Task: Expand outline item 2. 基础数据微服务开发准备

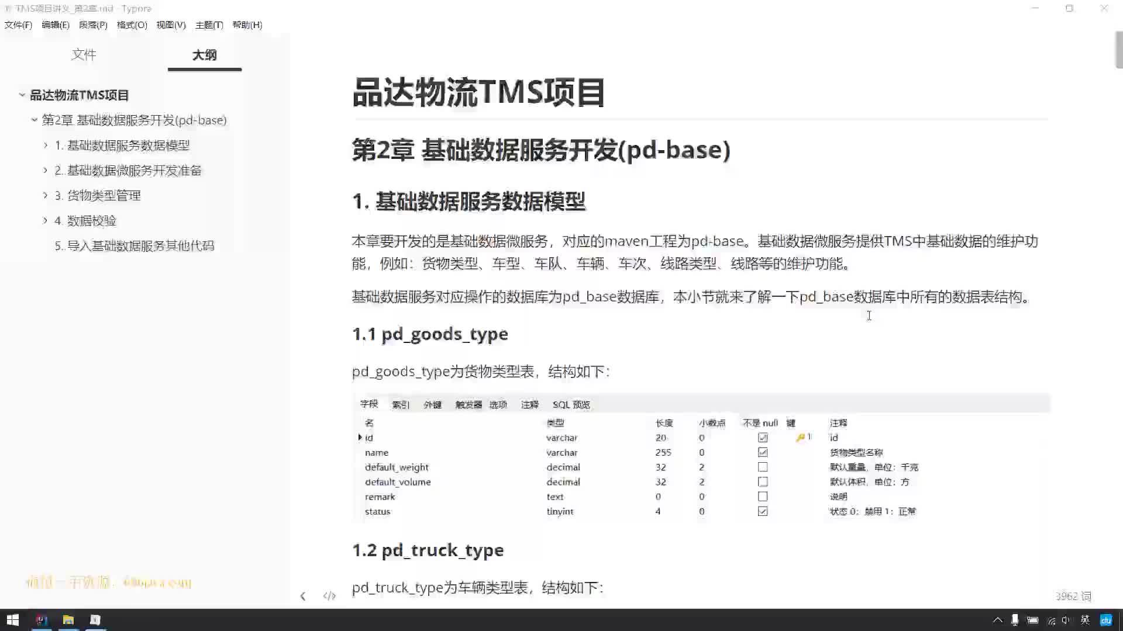Action: 46,170
